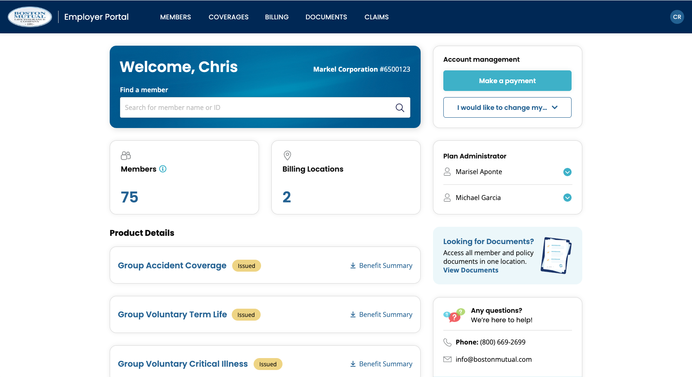Click Marisel Aponte's person icon
This screenshot has width=692, height=377.
coord(447,172)
